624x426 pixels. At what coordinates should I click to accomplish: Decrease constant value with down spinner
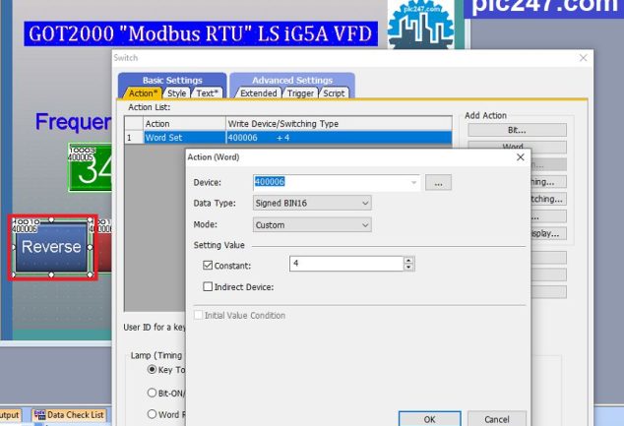tap(408, 268)
